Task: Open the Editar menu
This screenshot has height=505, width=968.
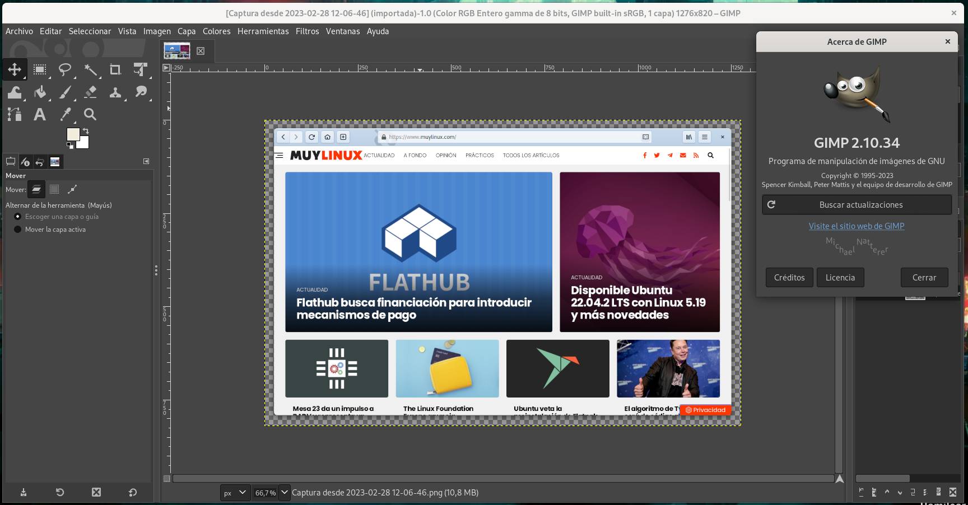Action: [x=50, y=31]
